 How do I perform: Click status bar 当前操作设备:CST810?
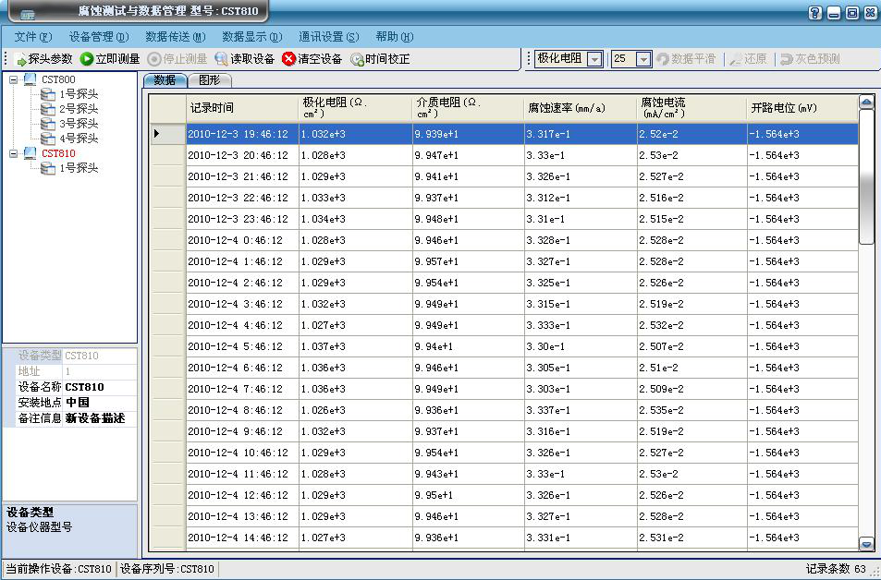click(58, 569)
